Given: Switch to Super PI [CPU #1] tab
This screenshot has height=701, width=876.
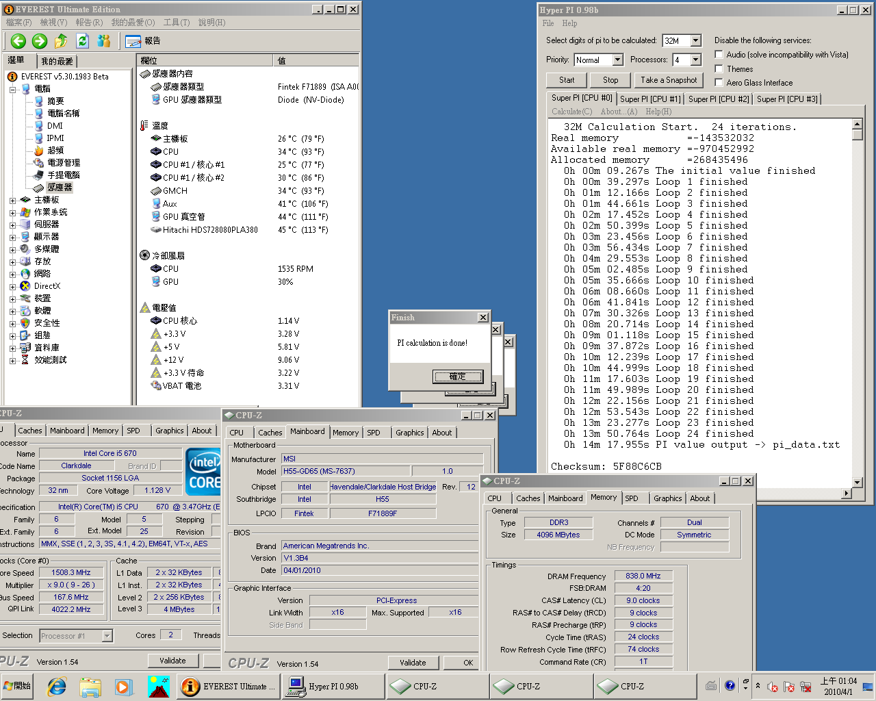Looking at the screenshot, I should click(x=650, y=99).
